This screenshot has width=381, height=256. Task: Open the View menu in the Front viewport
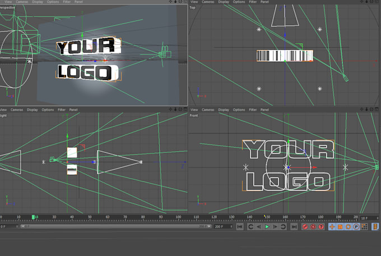pos(194,110)
